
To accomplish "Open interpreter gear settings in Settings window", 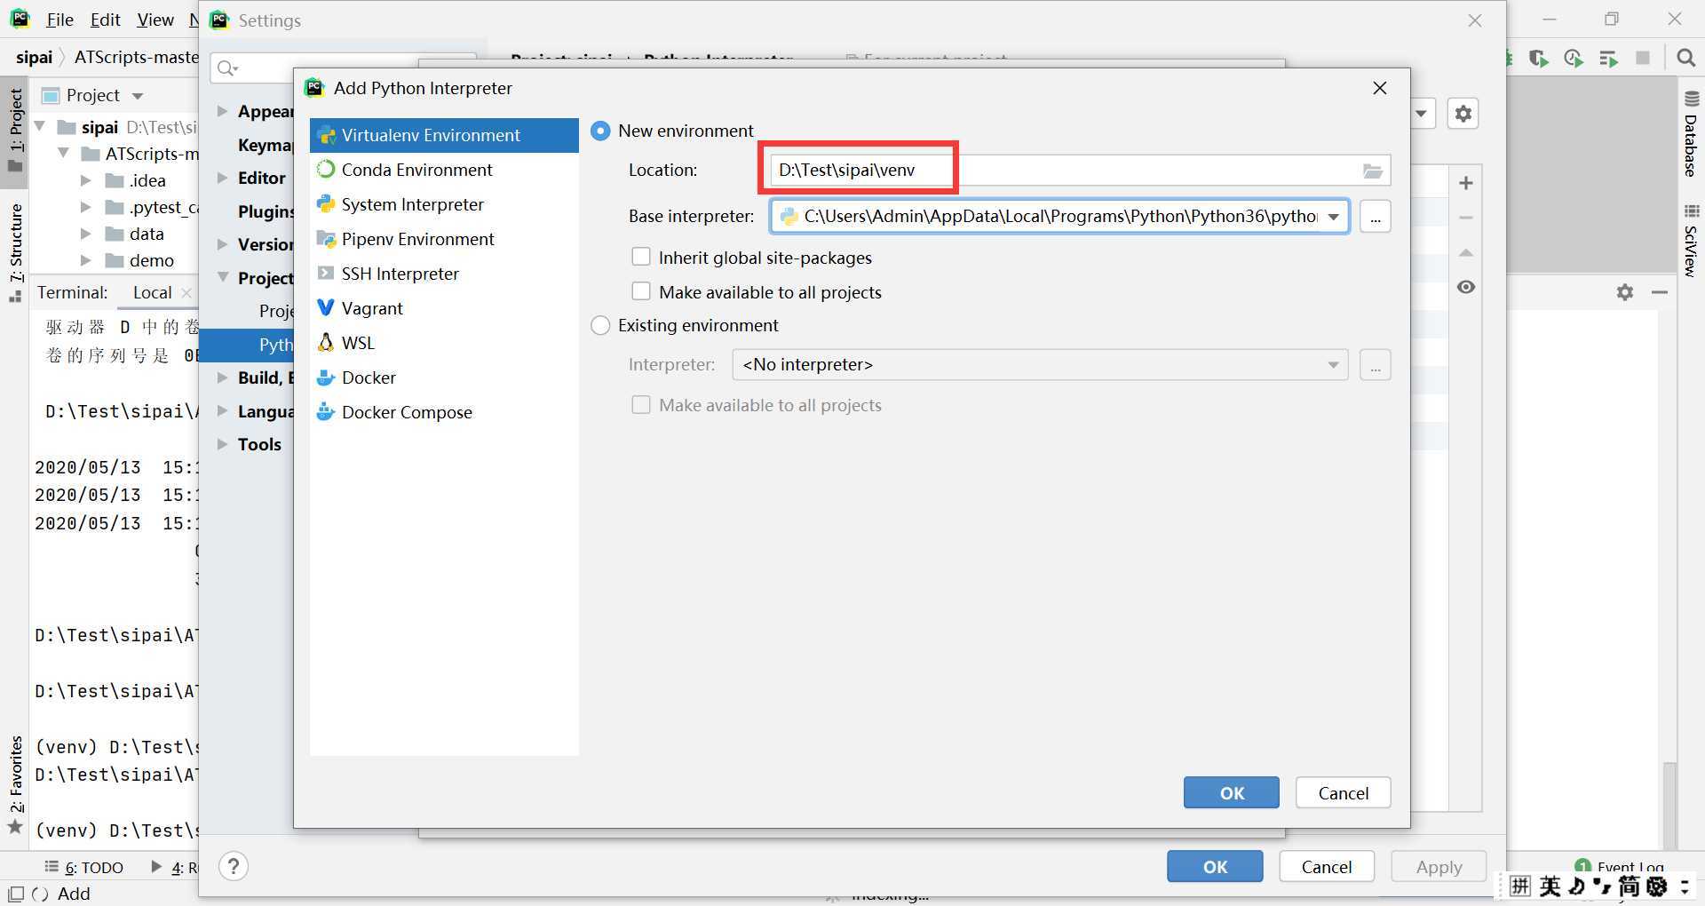I will pyautogui.click(x=1463, y=114).
